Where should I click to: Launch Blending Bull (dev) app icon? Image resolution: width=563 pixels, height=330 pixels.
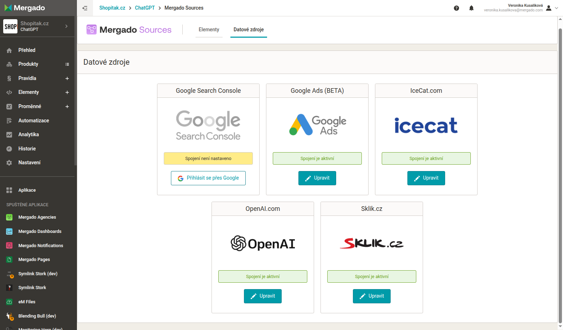[x=10, y=316]
